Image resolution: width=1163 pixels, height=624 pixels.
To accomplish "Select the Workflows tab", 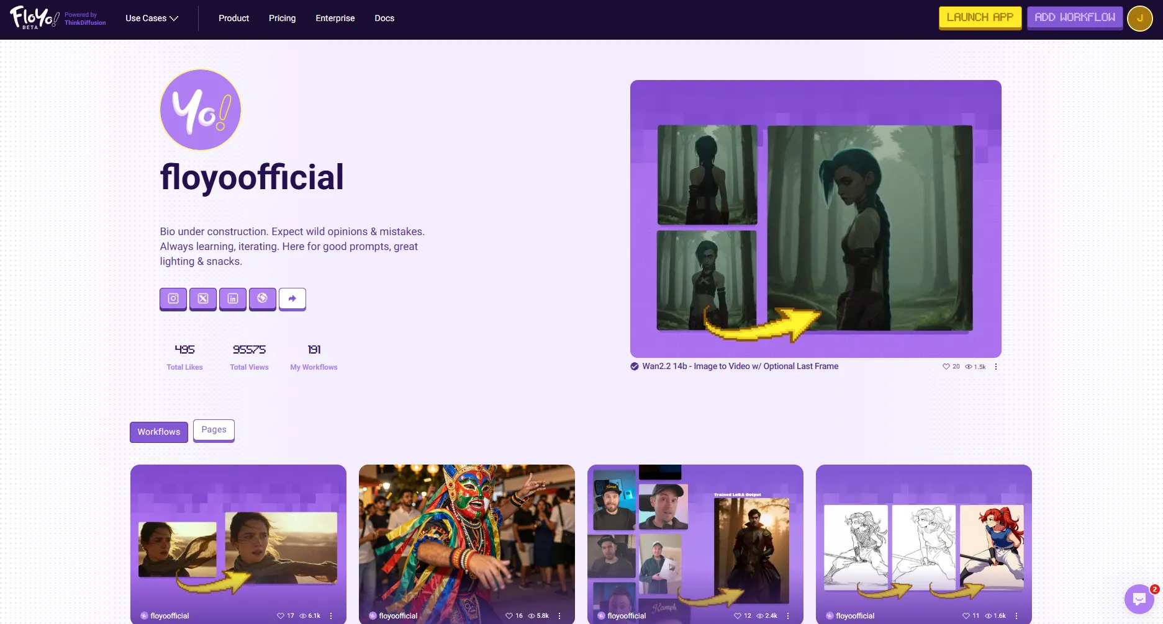I will (159, 432).
